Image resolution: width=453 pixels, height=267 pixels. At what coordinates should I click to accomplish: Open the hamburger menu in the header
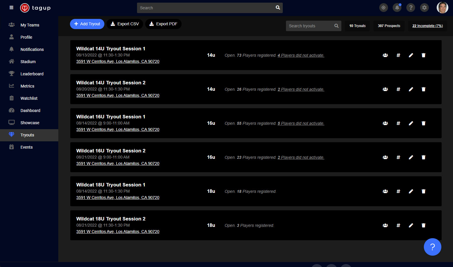pos(11,8)
